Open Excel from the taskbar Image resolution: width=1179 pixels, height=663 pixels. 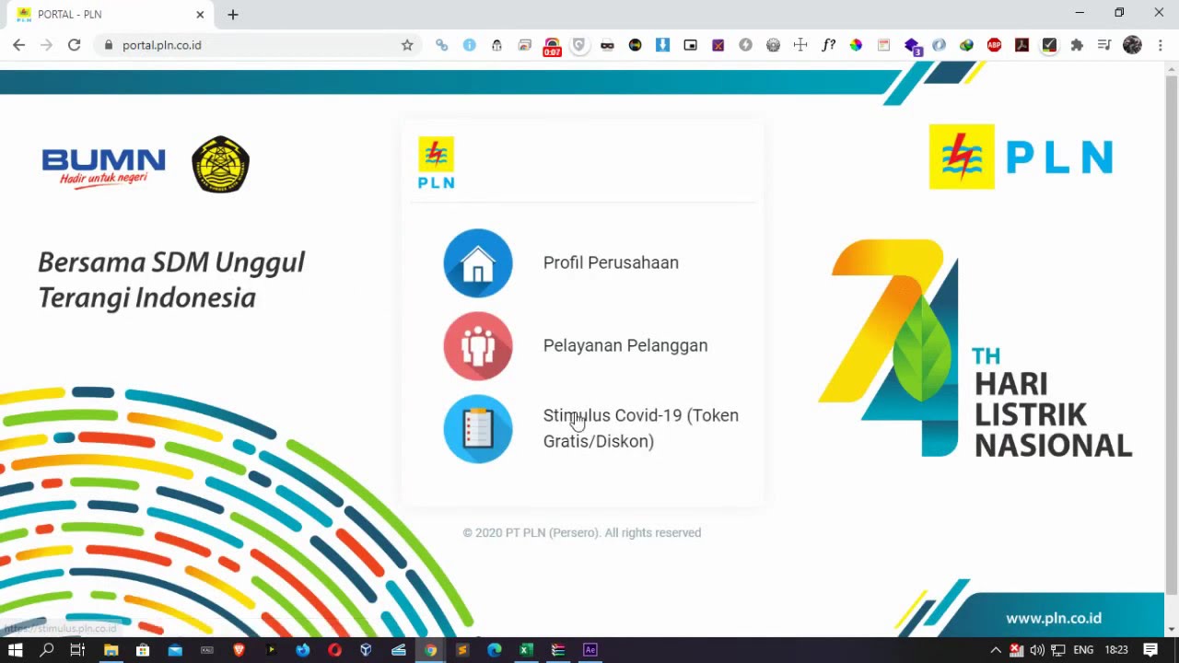526,650
